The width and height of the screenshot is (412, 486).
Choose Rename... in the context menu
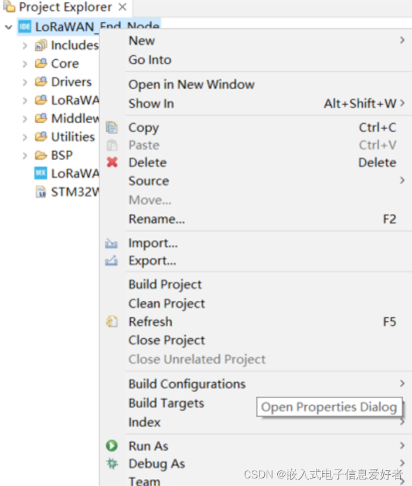point(156,219)
